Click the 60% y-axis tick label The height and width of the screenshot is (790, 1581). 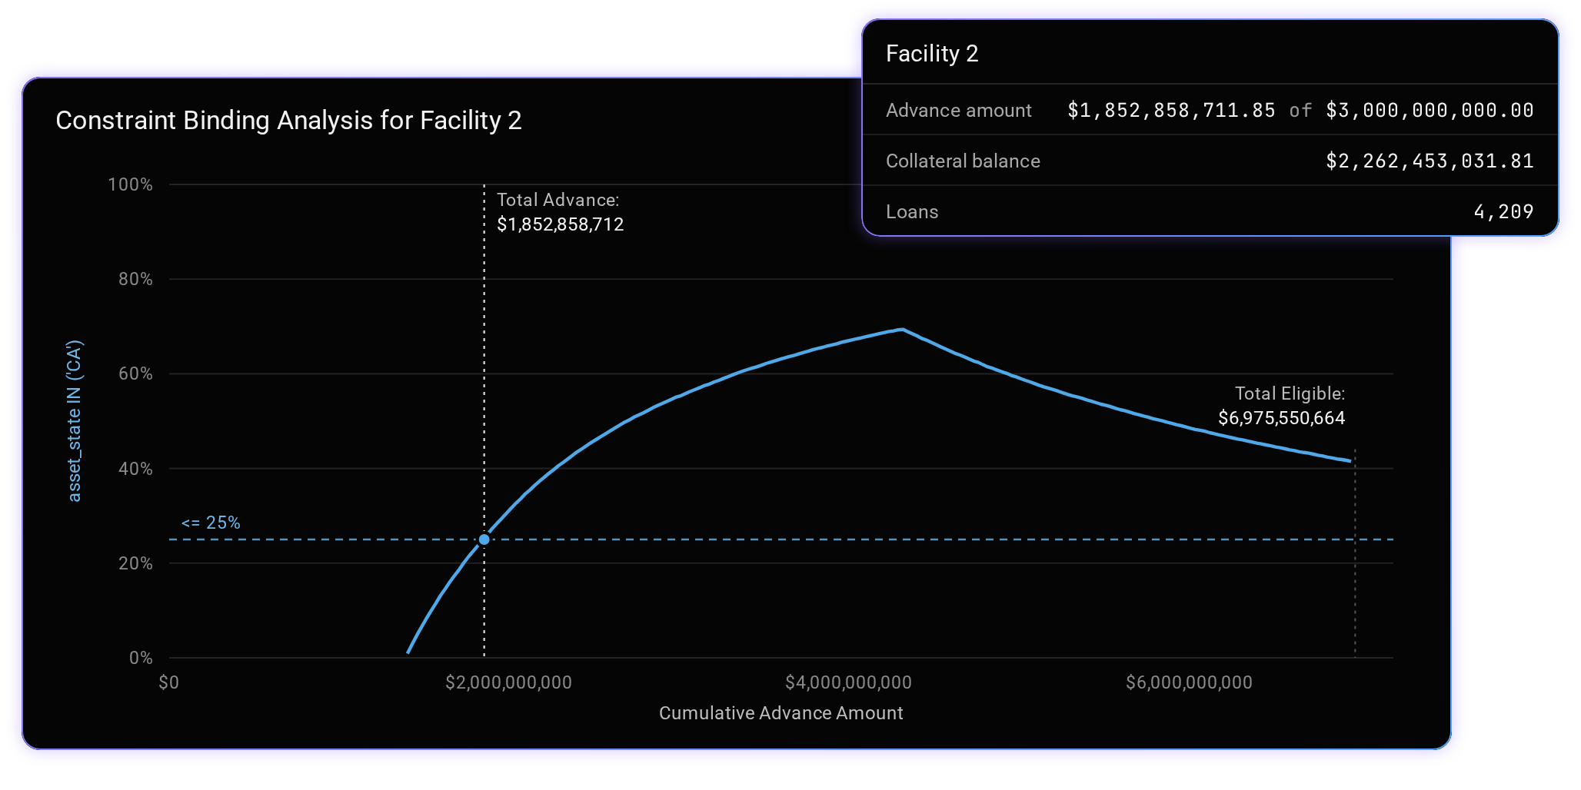point(135,373)
